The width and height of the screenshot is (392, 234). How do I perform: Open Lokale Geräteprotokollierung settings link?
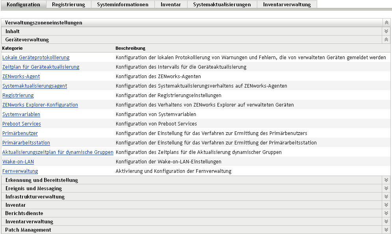(36, 58)
